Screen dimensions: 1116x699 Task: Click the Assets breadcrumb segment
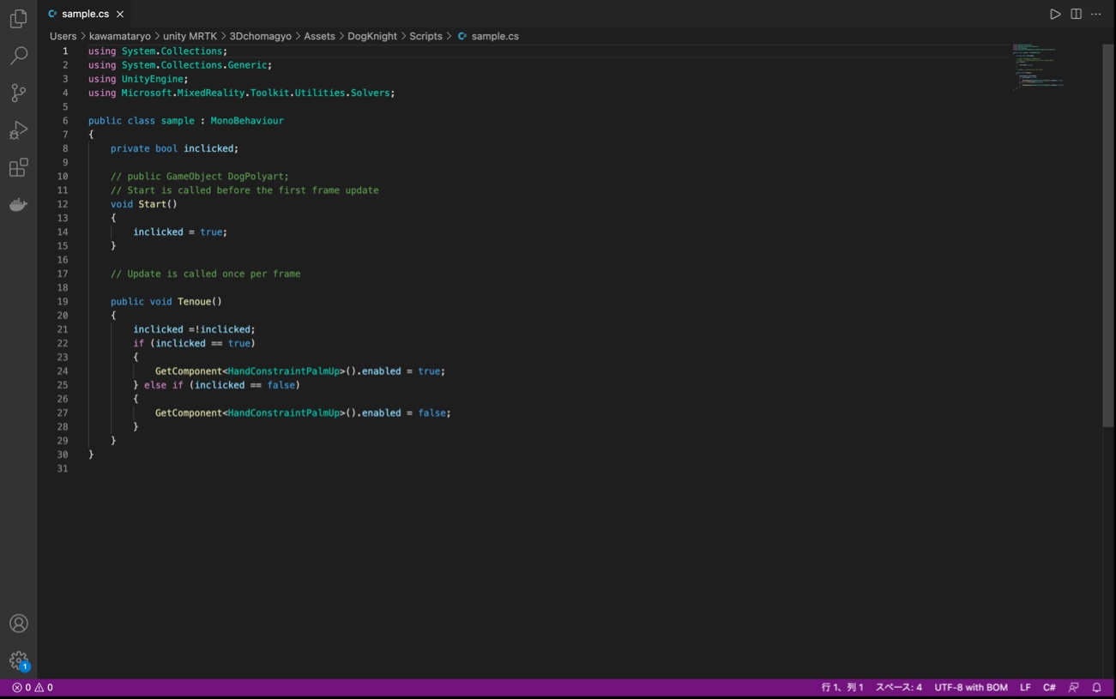coord(319,36)
